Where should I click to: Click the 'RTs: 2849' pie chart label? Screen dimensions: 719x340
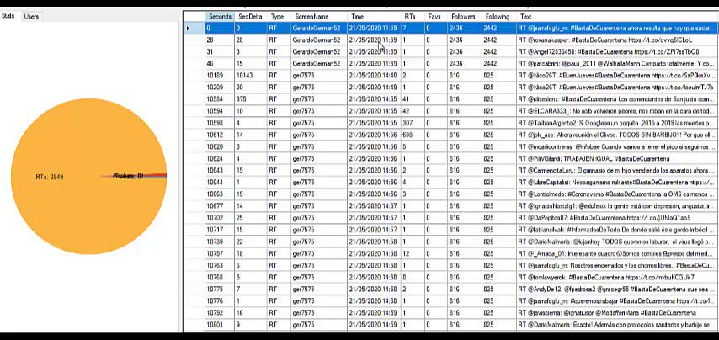tap(49, 177)
